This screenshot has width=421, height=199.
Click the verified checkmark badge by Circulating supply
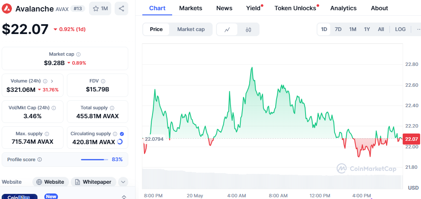(x=122, y=134)
